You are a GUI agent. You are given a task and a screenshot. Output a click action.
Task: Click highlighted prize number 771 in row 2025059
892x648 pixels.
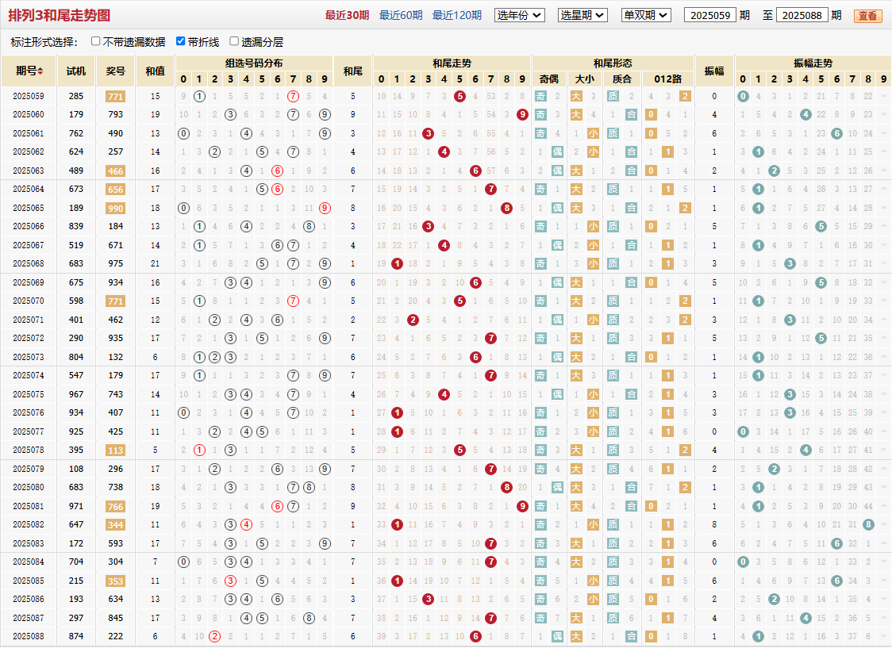coord(116,97)
